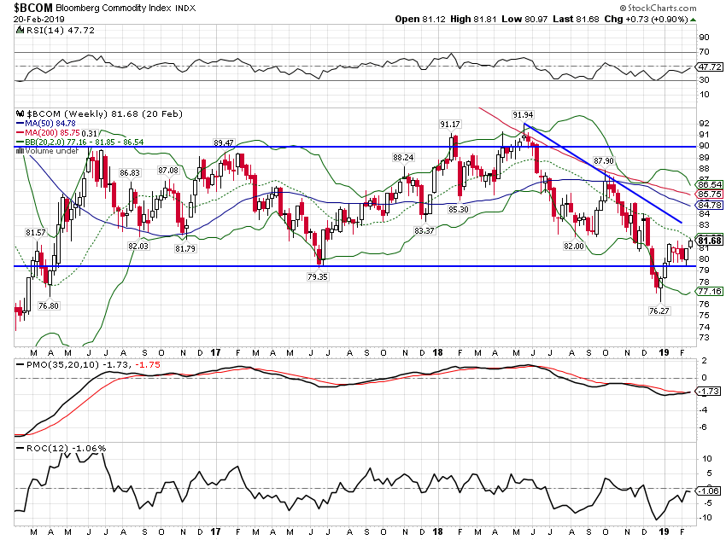Screen dimensions: 726x540
Task: Click the Bloomberg Commodity Index name
Action: 114,9
